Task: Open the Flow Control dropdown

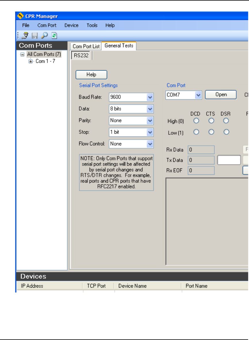Action: [x=150, y=144]
